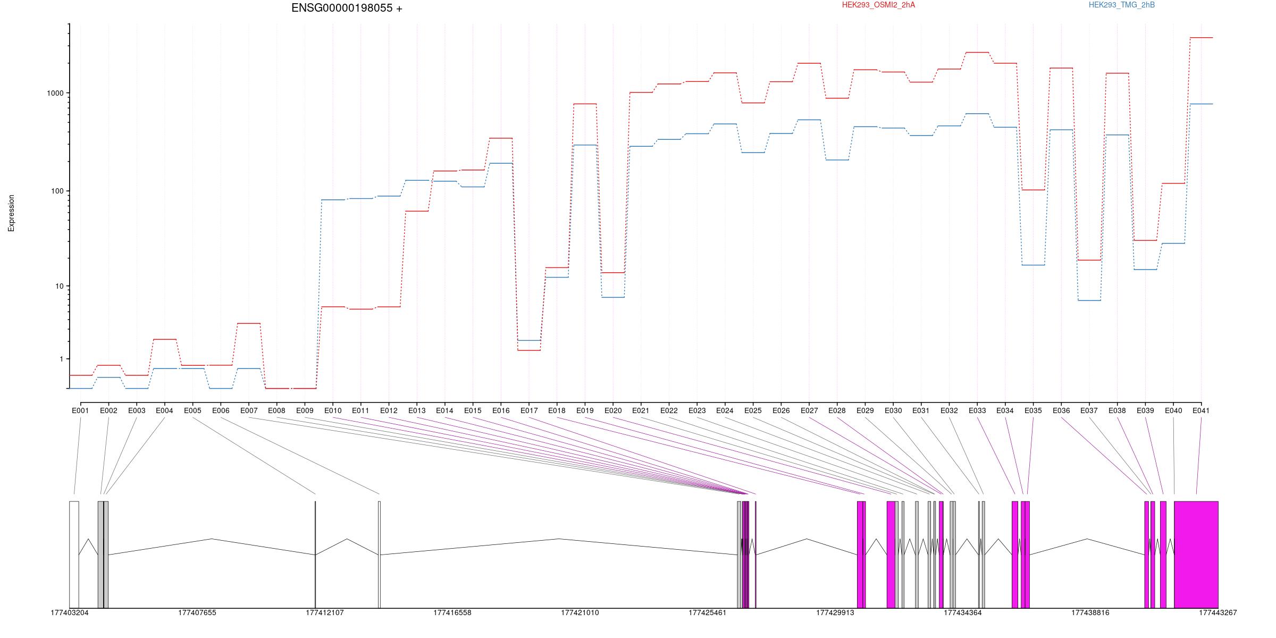Click exon label E035

click(x=1033, y=410)
